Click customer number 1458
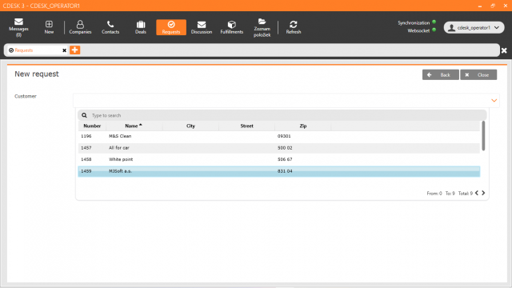Image resolution: width=512 pixels, height=288 pixels. 86,159
